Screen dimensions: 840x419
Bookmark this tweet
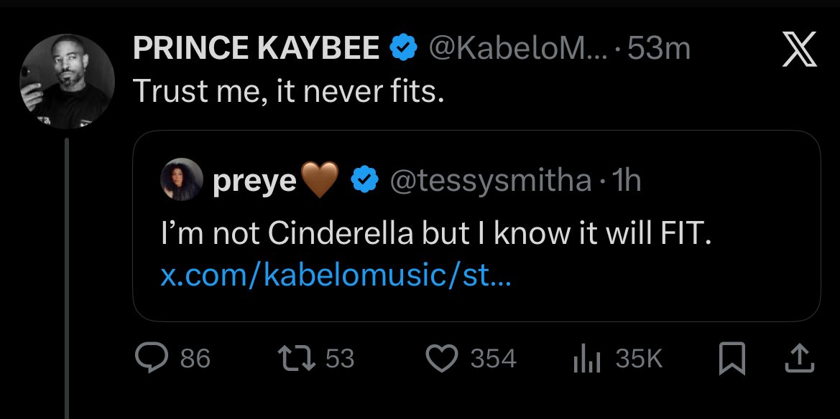tap(732, 358)
